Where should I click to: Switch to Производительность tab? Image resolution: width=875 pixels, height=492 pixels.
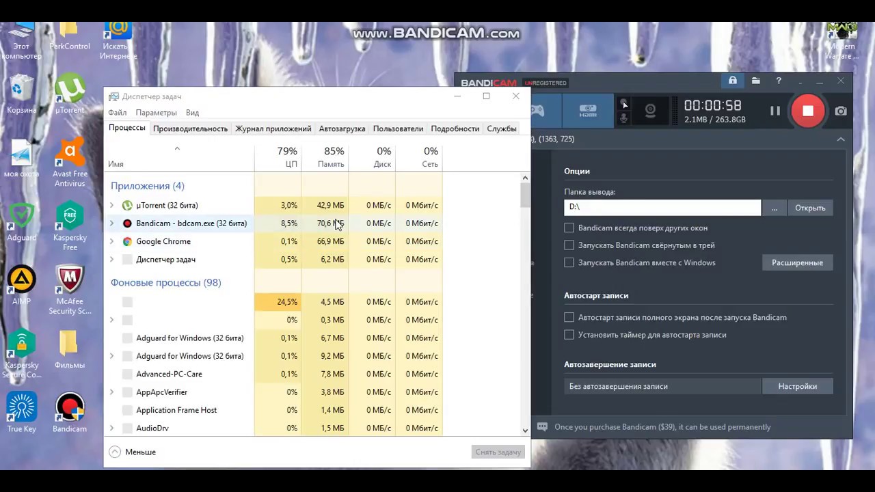(190, 128)
